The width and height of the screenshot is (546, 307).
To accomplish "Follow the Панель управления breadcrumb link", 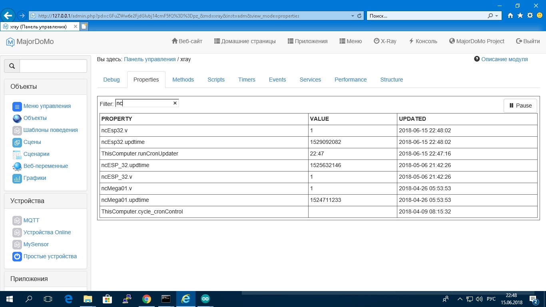I will [149, 59].
